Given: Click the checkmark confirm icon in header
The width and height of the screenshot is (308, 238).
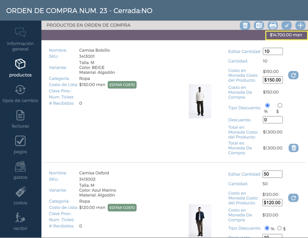Looking at the screenshot, I should click(287, 25).
